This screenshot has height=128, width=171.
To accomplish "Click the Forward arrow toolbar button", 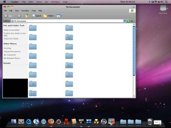I will pyautogui.click(x=19, y=16).
